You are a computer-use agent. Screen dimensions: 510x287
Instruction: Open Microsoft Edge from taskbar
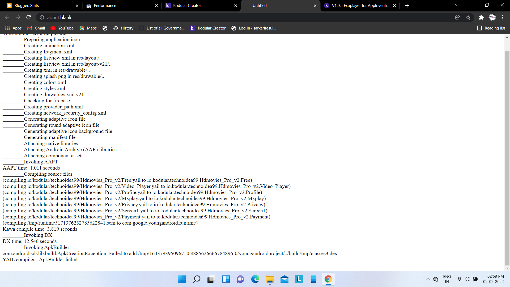[x=255, y=279]
